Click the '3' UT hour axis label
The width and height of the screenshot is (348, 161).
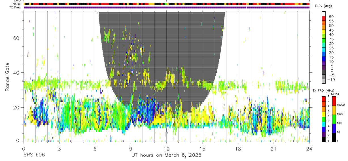[59, 149]
